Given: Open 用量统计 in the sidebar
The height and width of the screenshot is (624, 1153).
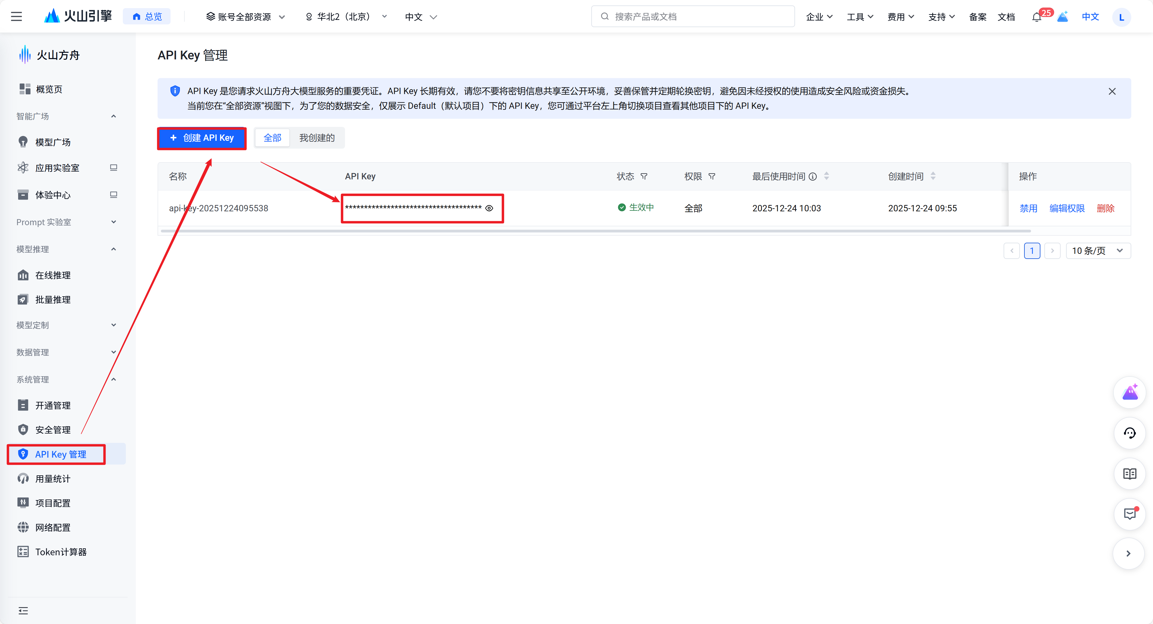Looking at the screenshot, I should (53, 479).
